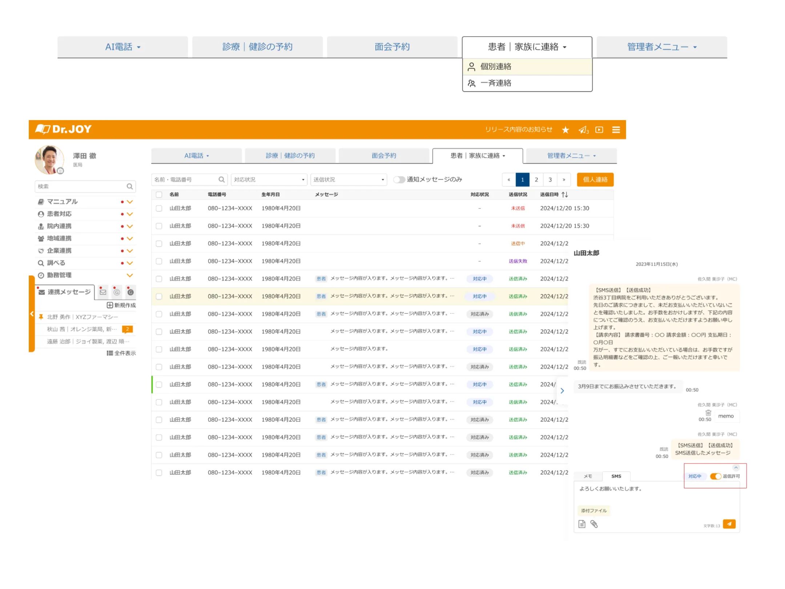Viewport: 785px width, 589px height.
Task: Click the star favorites icon in header
Action: (x=565, y=130)
